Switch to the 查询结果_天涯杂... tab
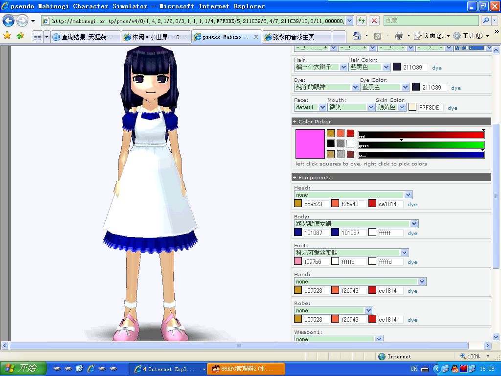This screenshot has width=501, height=376. (x=86, y=37)
